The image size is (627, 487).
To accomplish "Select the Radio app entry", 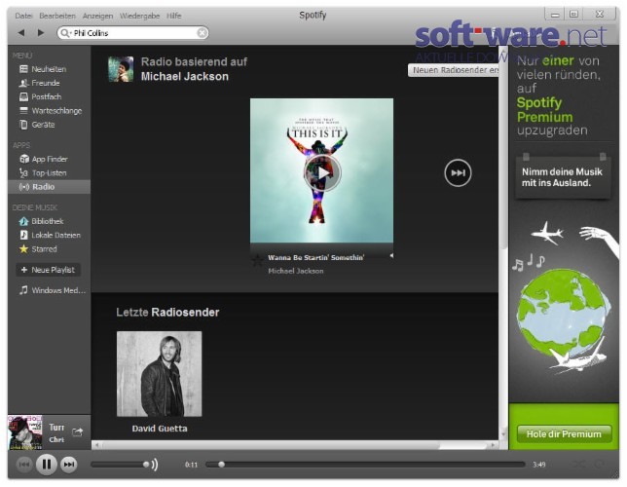I will (x=49, y=187).
